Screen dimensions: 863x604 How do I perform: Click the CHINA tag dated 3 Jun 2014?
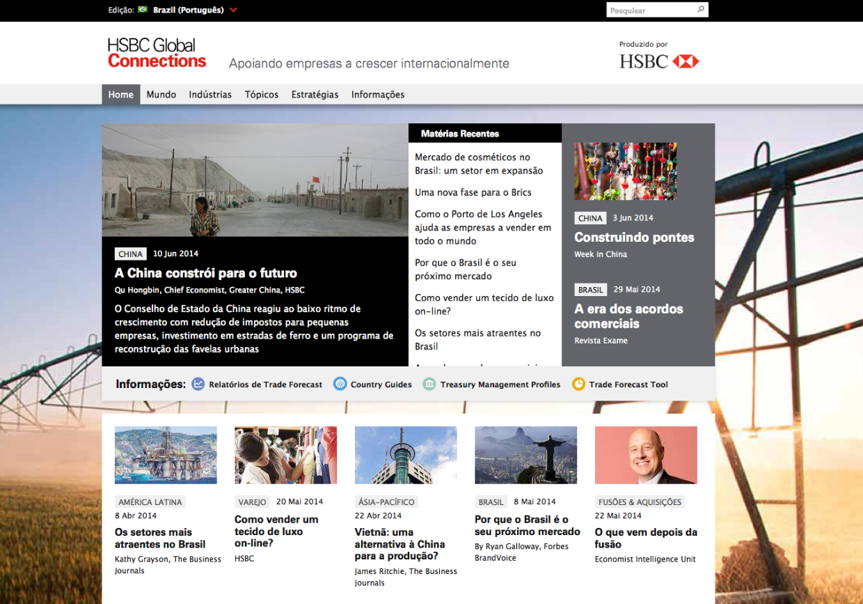click(x=590, y=218)
